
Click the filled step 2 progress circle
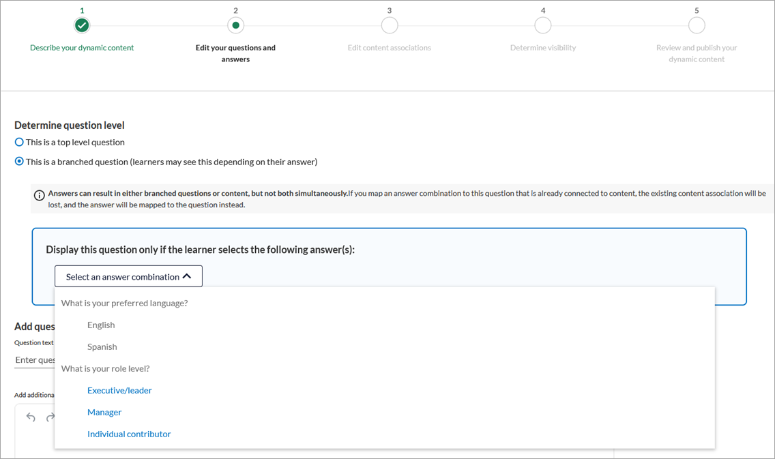[x=235, y=25]
